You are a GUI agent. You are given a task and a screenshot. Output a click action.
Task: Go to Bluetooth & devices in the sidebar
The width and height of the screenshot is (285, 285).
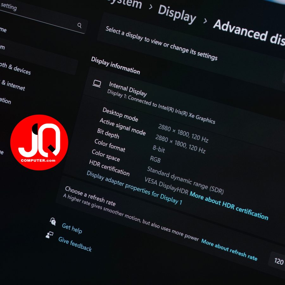(15, 68)
